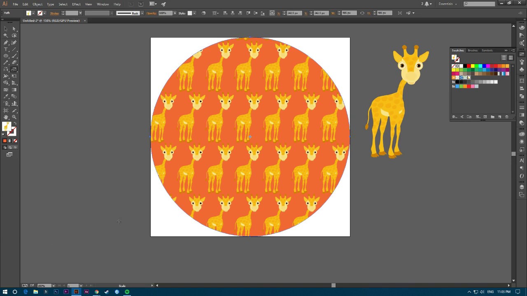Pick the yellow swatch in Swatches panel

coord(473,66)
